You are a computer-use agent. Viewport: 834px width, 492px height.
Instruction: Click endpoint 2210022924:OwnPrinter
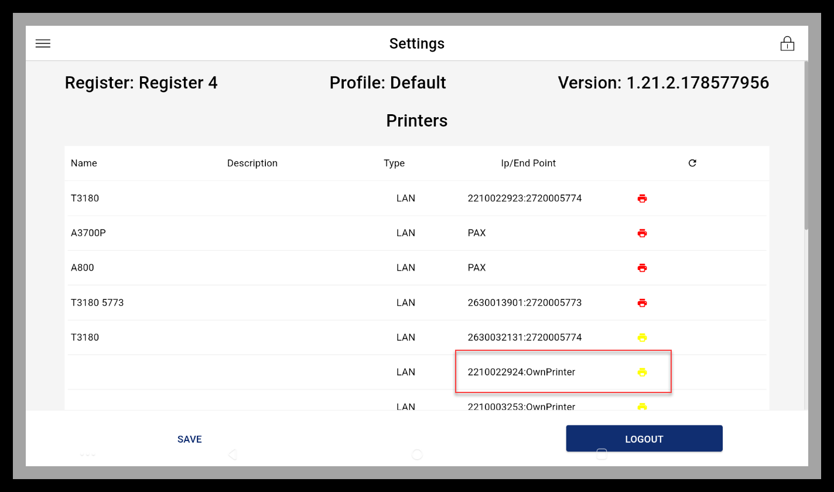[x=521, y=372]
